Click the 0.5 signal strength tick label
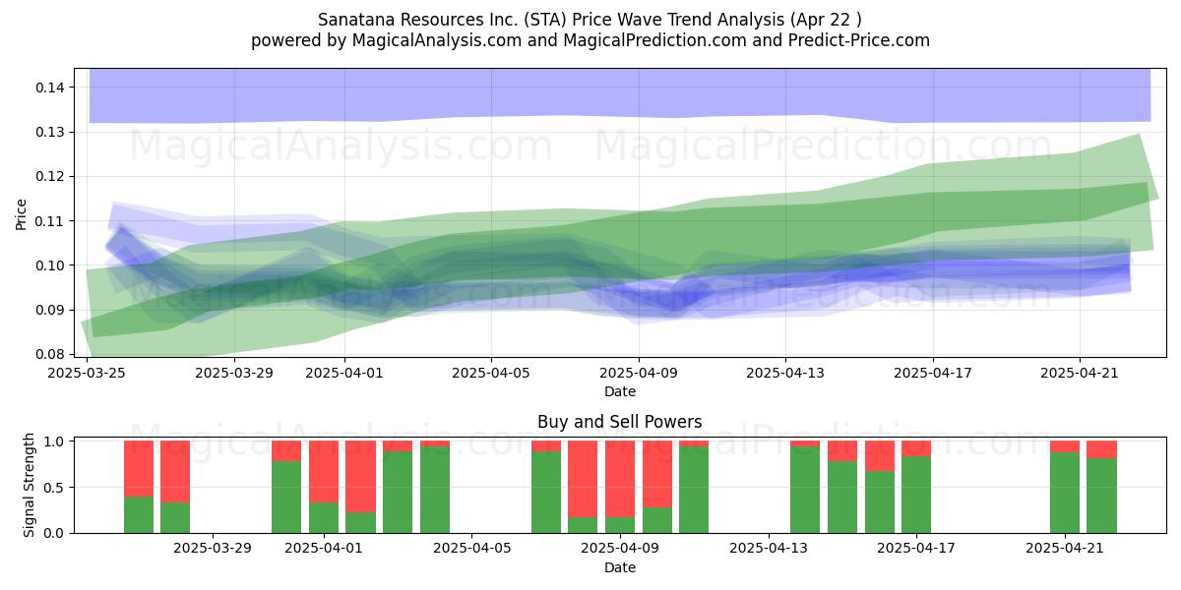Image resolution: width=1181 pixels, height=590 pixels. [54, 487]
